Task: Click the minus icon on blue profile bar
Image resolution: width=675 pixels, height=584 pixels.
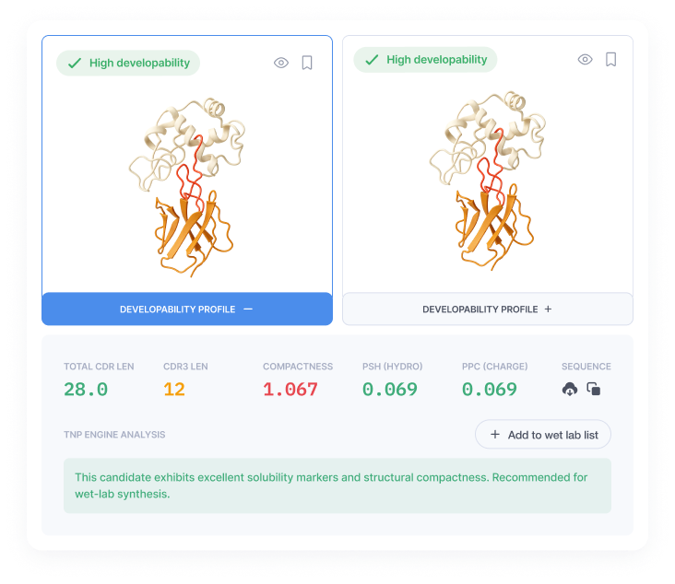Action: [x=248, y=310]
